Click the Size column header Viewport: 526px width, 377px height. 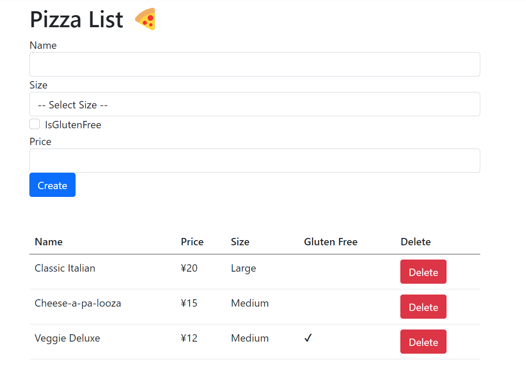(240, 242)
